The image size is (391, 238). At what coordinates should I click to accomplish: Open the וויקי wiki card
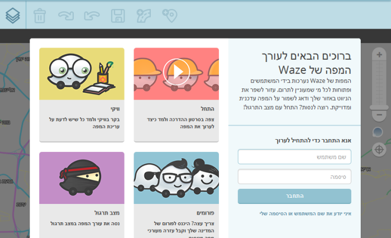coord(82,95)
